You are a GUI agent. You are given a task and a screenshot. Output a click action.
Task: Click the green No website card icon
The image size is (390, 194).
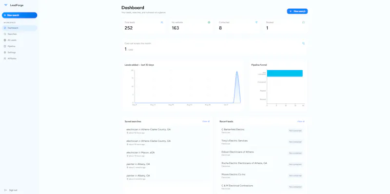click(209, 22)
